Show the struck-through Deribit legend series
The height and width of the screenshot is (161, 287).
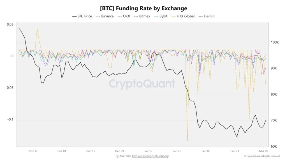coord(209,16)
